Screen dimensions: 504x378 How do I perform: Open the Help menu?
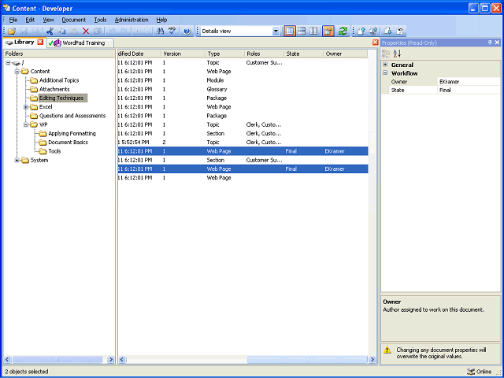[x=161, y=20]
